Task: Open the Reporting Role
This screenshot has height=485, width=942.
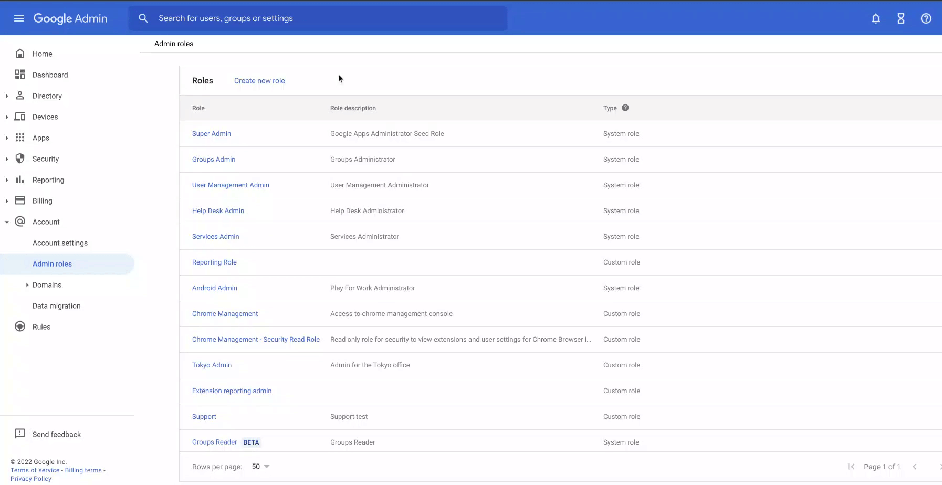Action: click(x=214, y=262)
